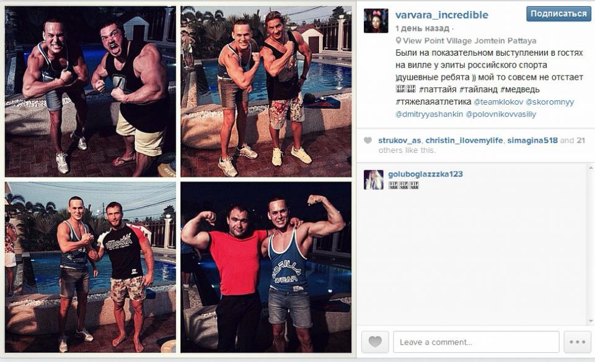Open the @dmitryyashankin mention
This screenshot has width=595, height=362.
pyautogui.click(x=429, y=114)
